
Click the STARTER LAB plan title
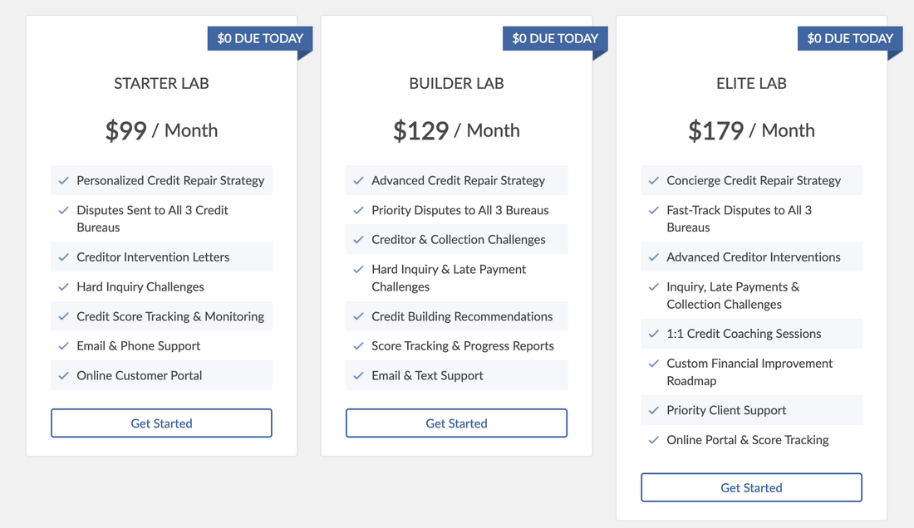(161, 83)
